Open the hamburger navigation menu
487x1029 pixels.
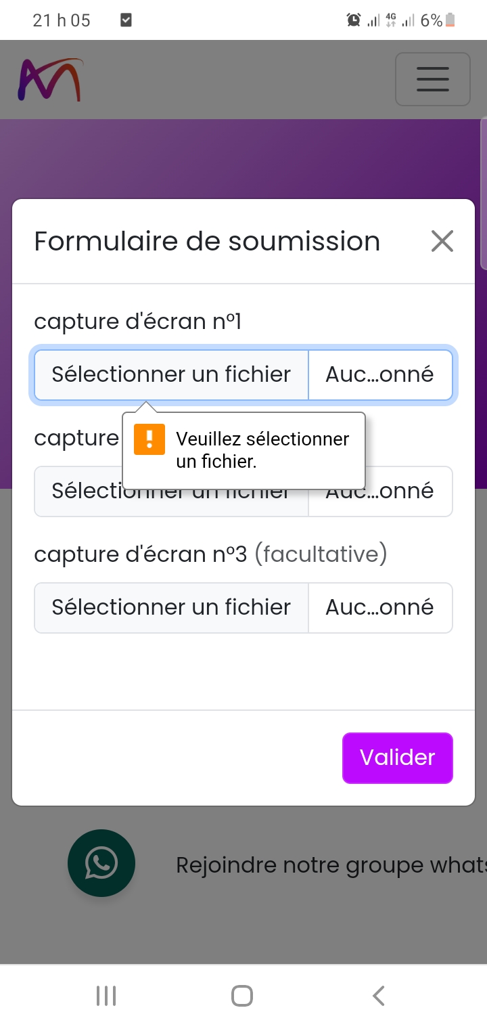433,79
